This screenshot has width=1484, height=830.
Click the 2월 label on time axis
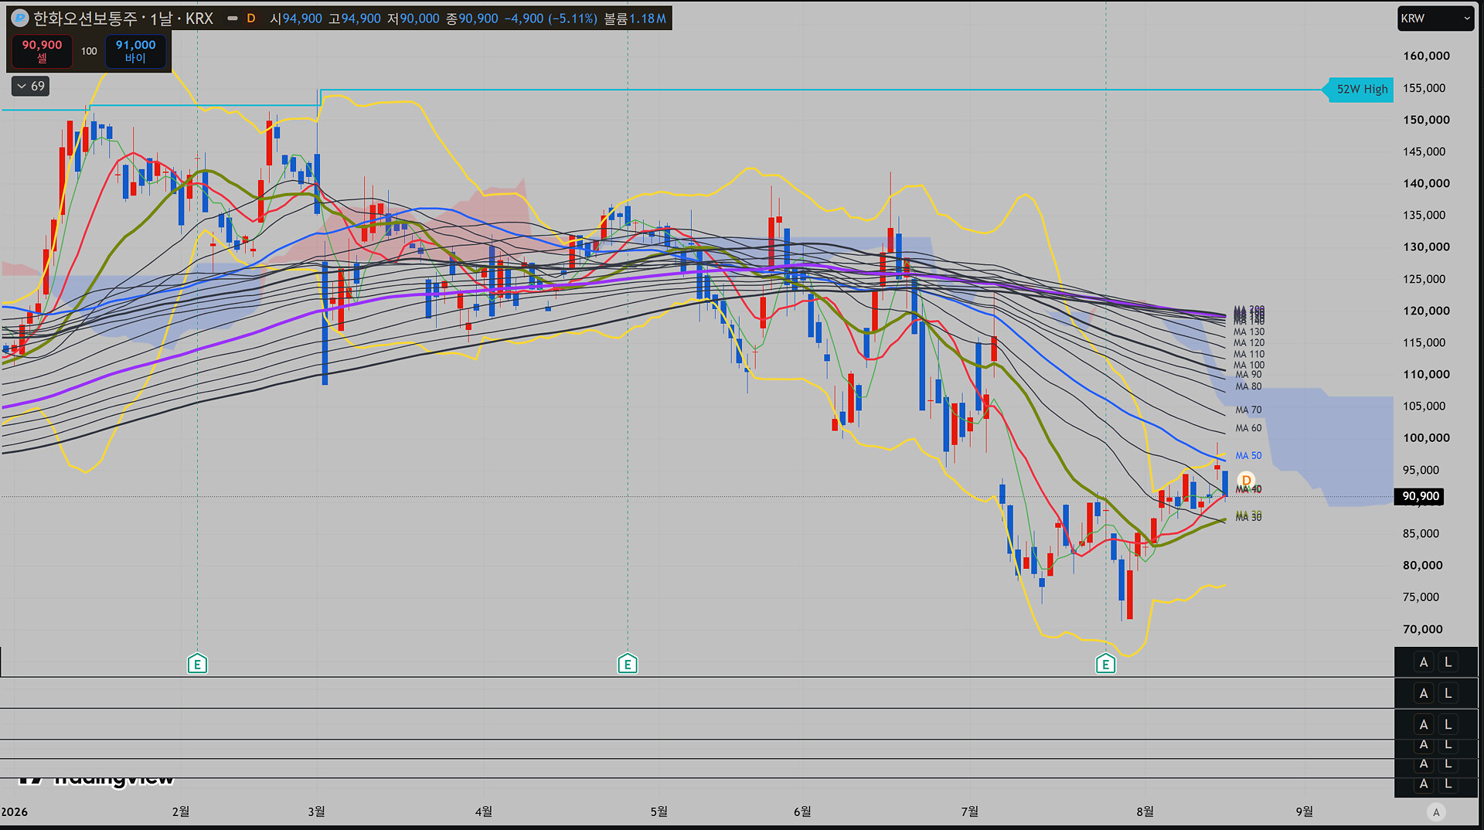(181, 811)
